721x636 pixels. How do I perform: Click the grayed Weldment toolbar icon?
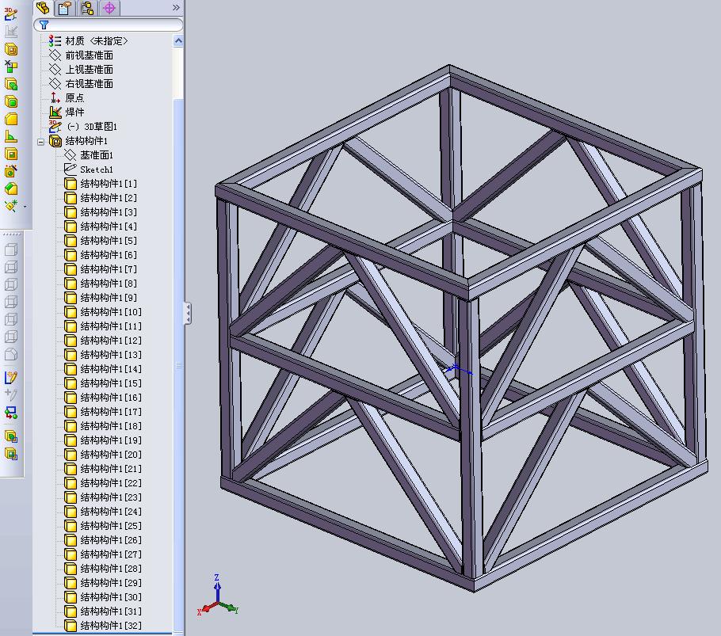tap(10, 31)
